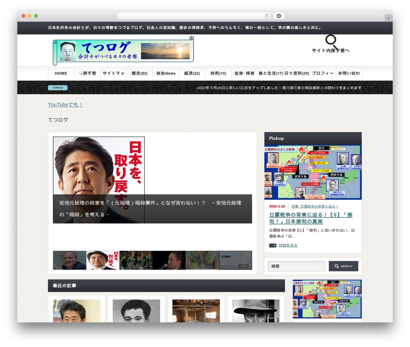The height and width of the screenshot is (347, 410).
Task: Click the scrolling news ticker text
Action: 279,88
